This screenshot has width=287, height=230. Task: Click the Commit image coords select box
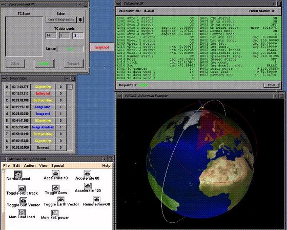(x=61, y=20)
